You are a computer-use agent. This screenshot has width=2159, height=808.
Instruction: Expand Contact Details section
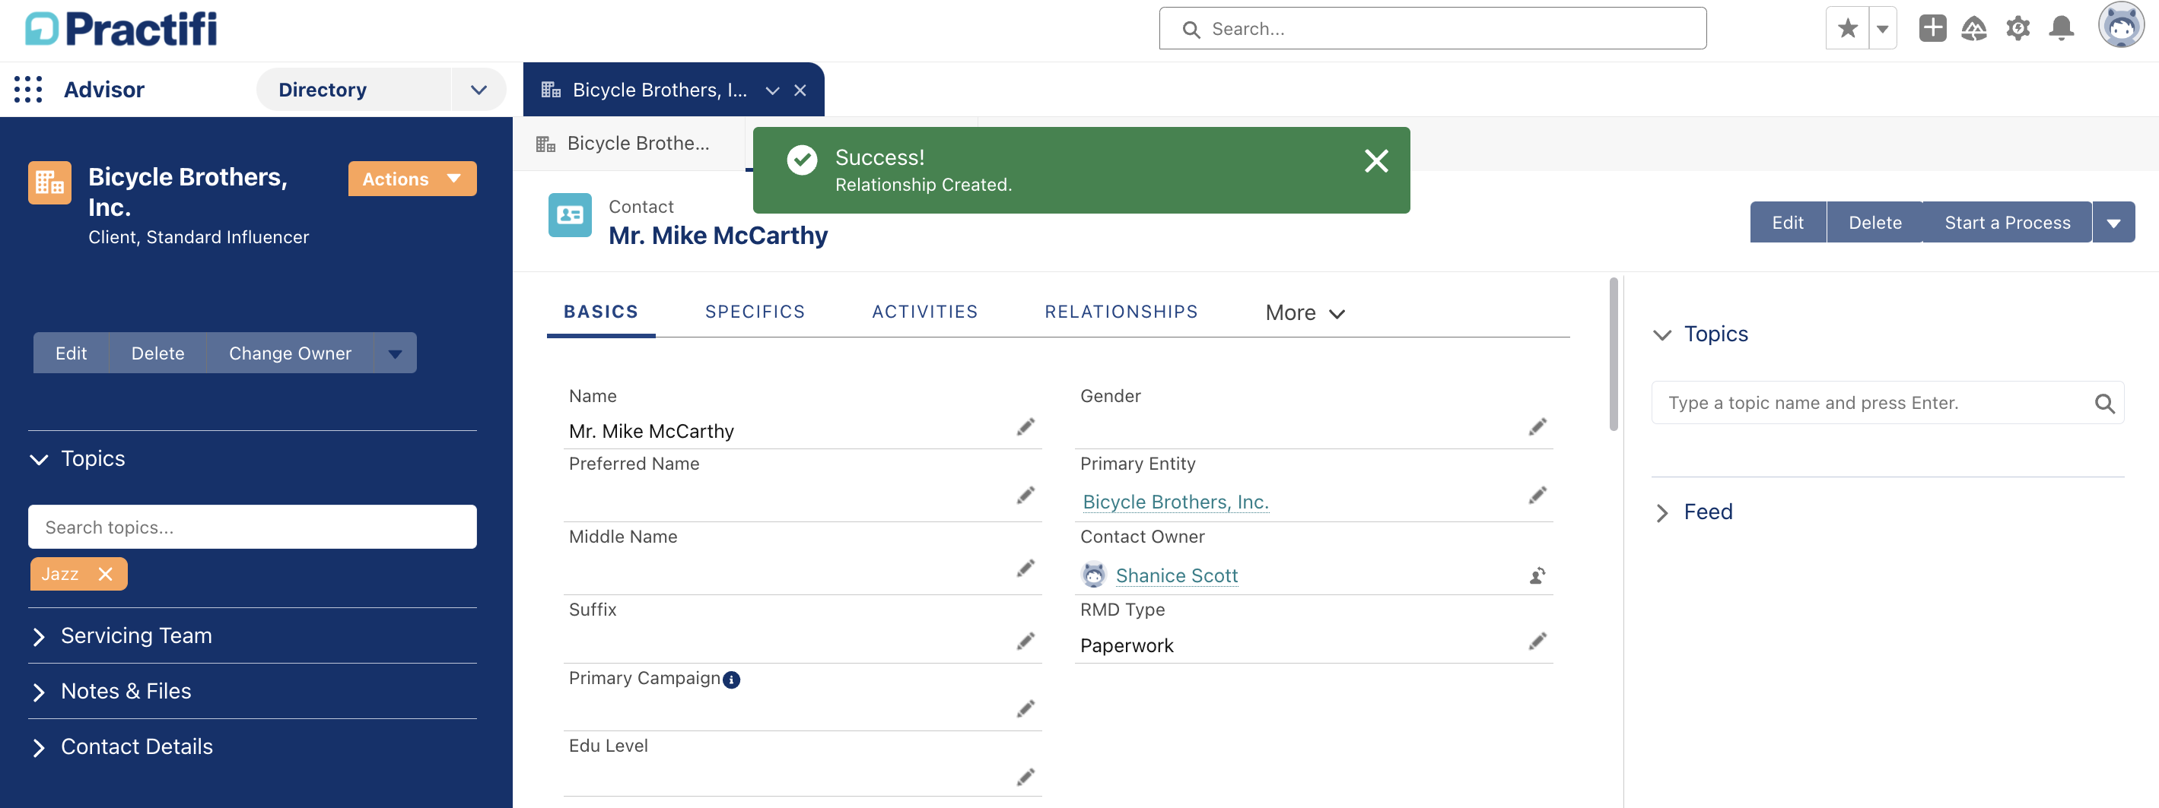coord(39,747)
